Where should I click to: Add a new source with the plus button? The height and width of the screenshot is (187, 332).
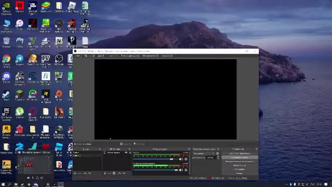tap(105, 173)
